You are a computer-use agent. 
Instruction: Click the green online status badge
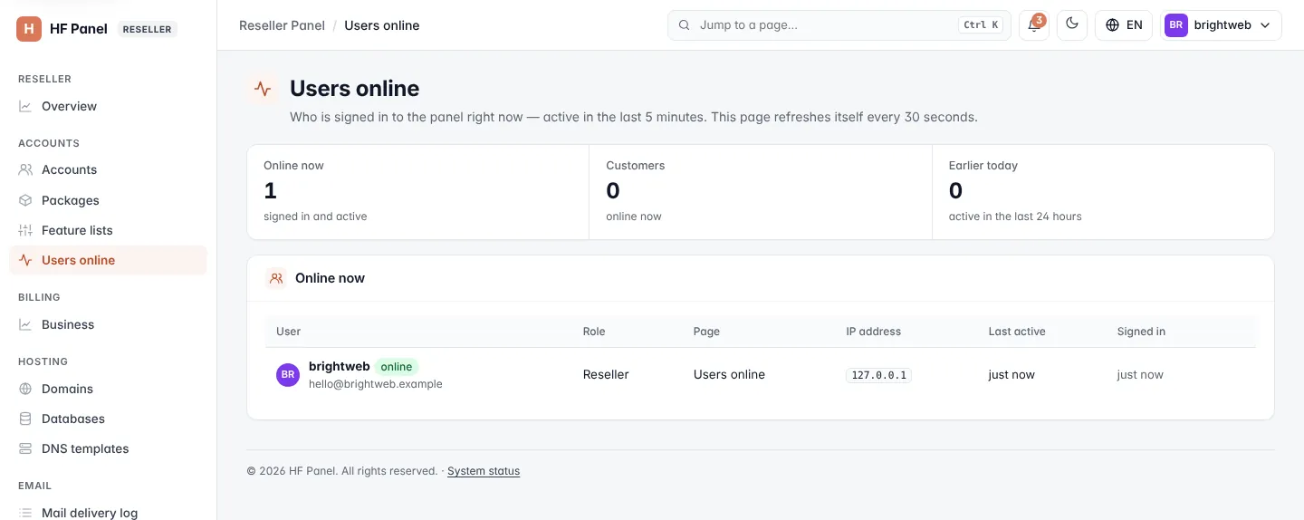(397, 367)
